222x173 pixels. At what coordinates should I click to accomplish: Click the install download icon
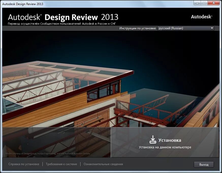pos(153,139)
